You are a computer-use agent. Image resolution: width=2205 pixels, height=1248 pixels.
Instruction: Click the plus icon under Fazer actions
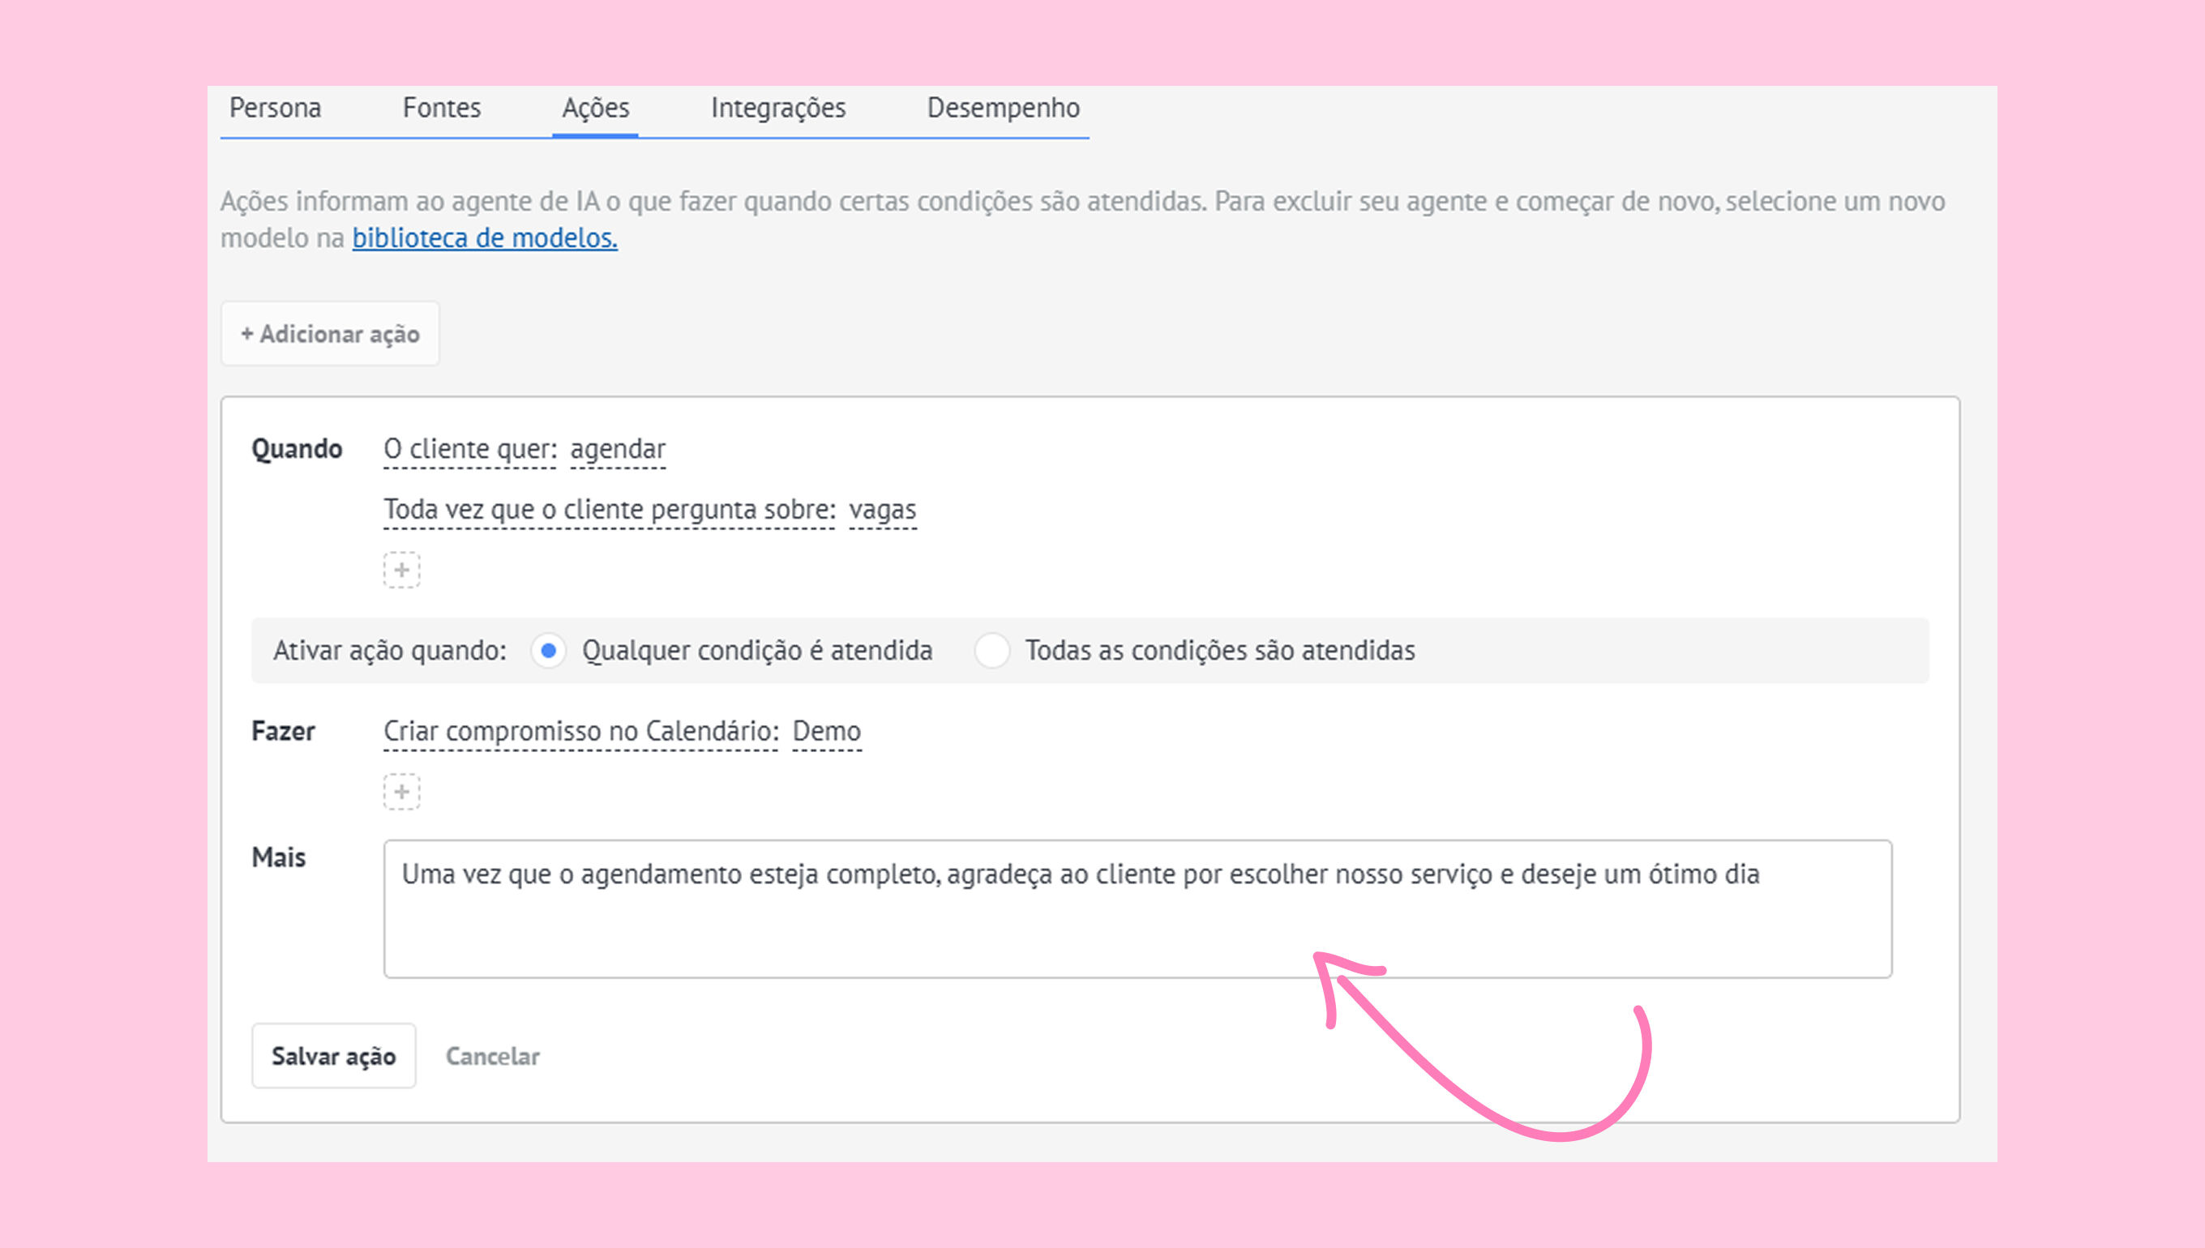tap(401, 792)
